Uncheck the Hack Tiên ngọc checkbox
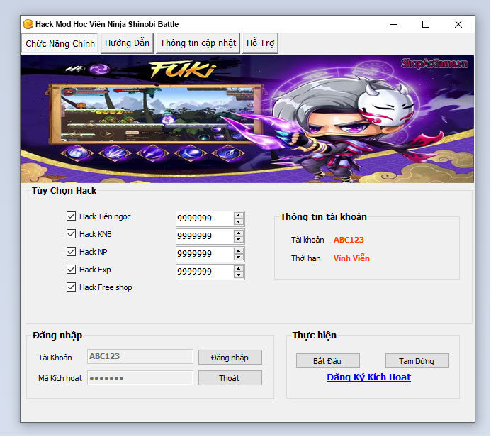The width and height of the screenshot is (491, 437). [x=71, y=216]
